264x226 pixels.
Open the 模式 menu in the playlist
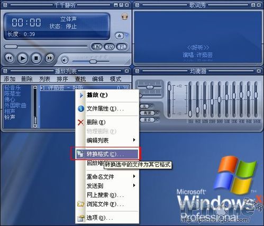coord(115,79)
